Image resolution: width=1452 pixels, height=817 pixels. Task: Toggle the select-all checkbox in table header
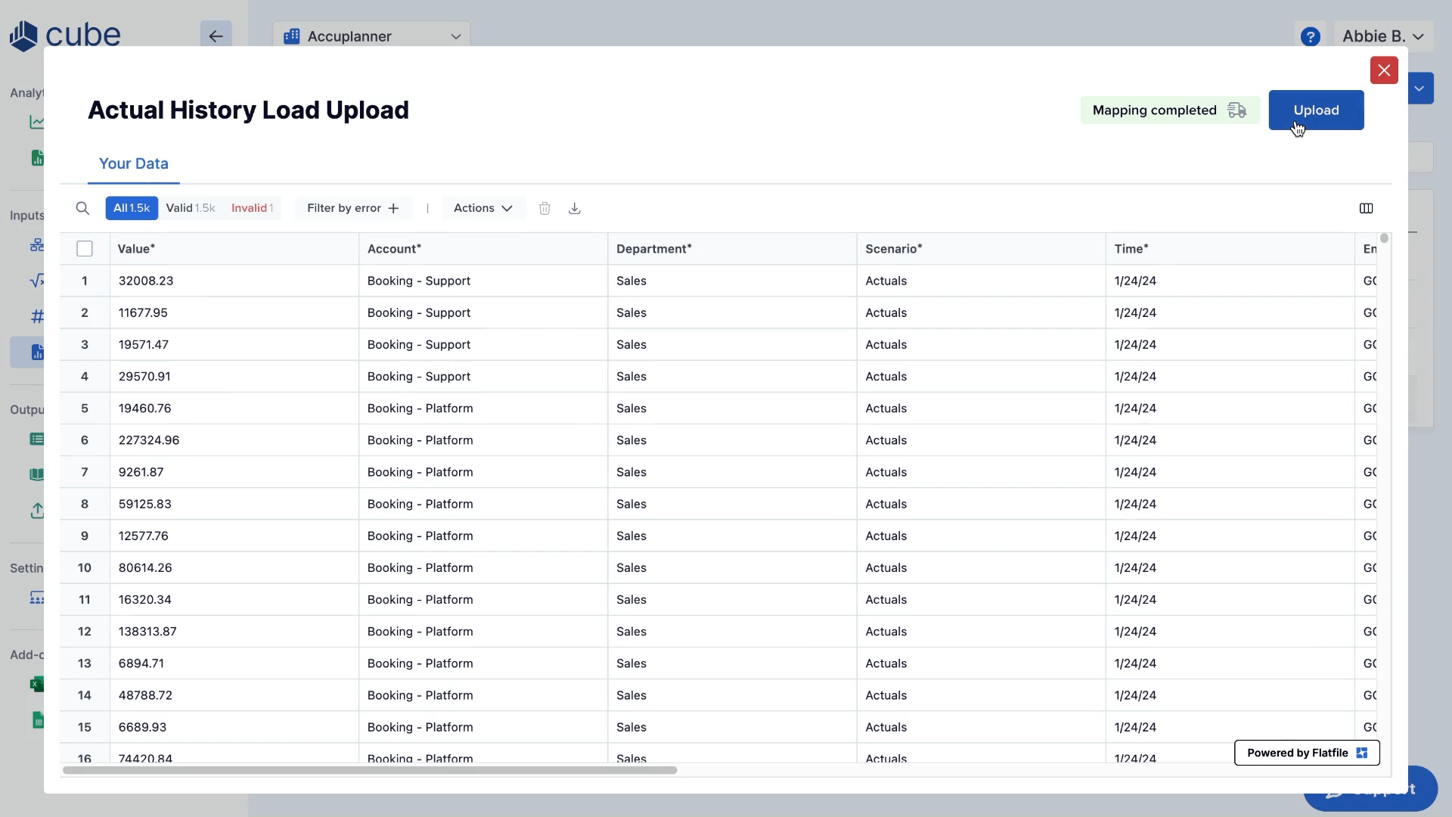(x=85, y=249)
